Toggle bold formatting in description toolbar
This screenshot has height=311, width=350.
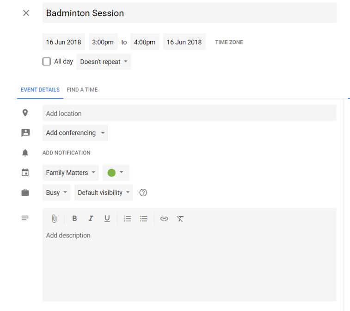coord(74,218)
